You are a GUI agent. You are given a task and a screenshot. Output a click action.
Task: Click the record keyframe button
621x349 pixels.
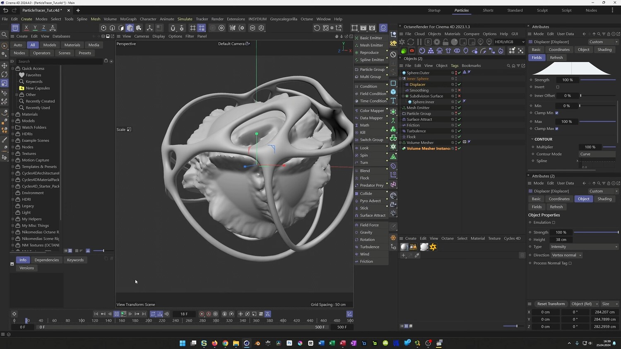[202, 314]
